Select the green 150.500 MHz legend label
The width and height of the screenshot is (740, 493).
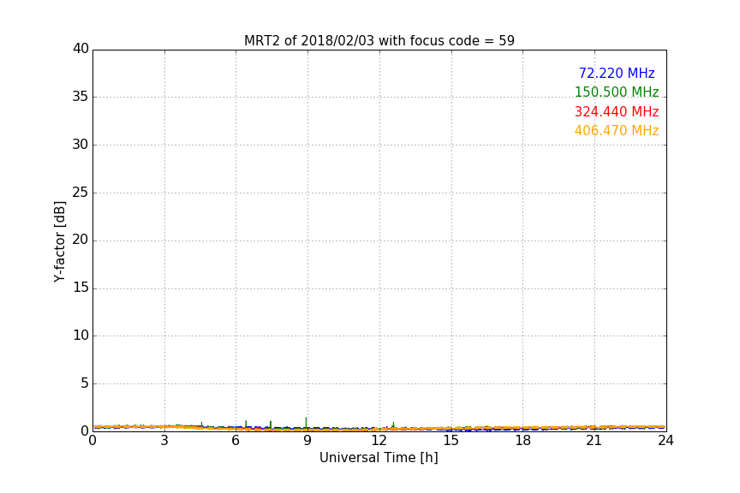tap(617, 92)
